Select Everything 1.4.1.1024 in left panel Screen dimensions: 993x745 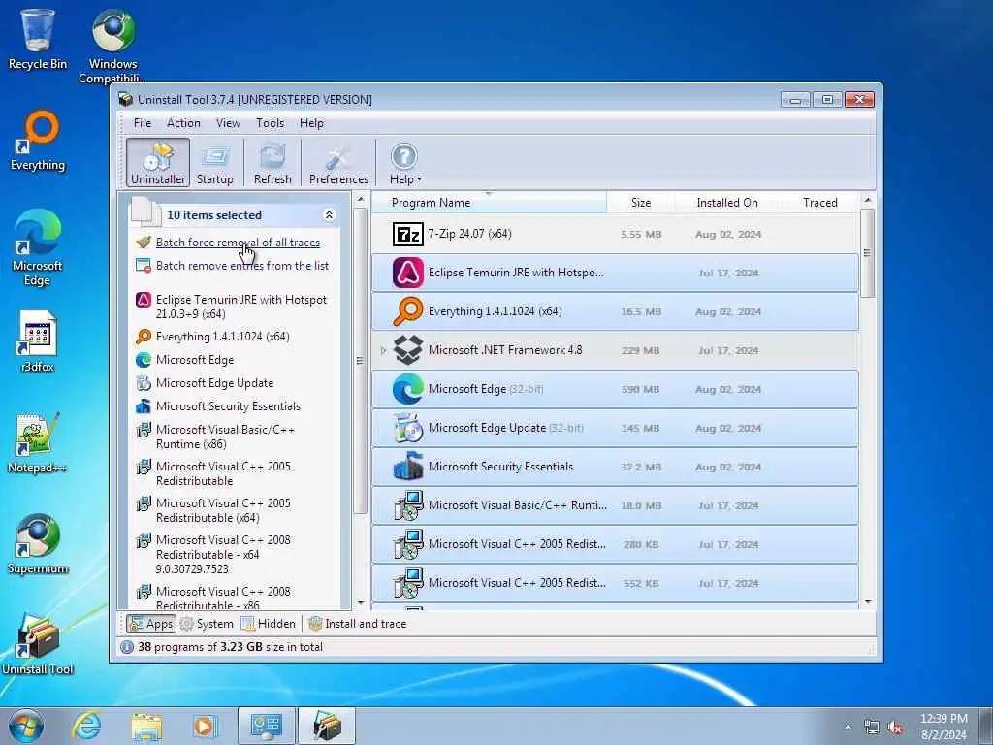[222, 337]
